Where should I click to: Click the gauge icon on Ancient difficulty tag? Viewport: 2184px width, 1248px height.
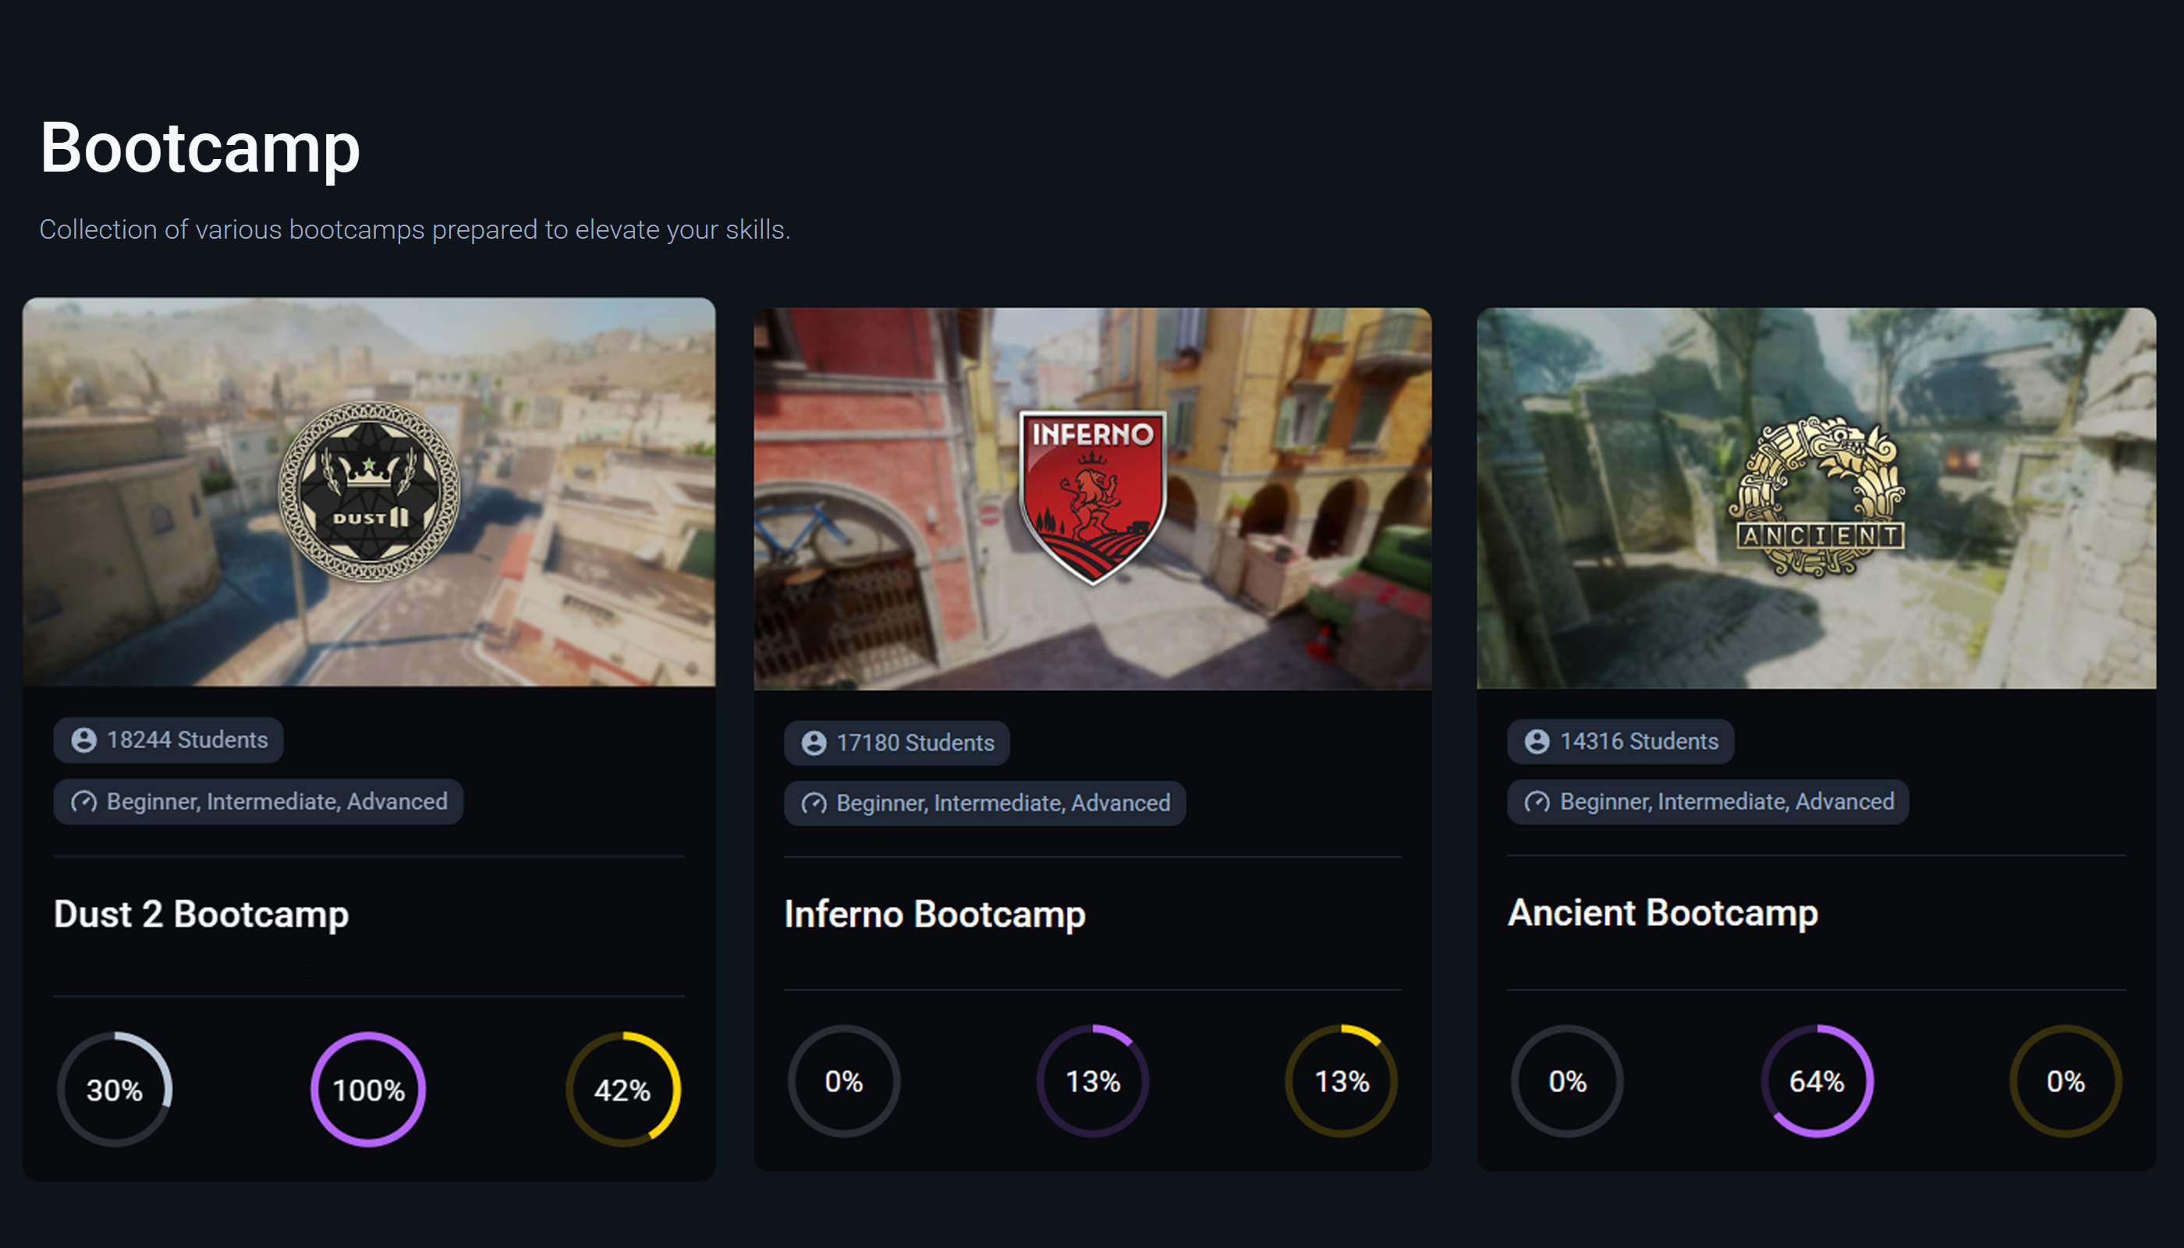coord(1537,801)
